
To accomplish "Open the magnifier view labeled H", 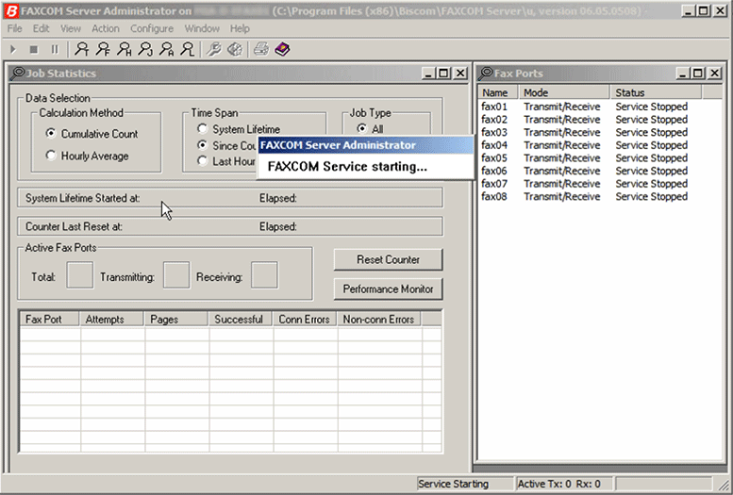I will point(125,49).
